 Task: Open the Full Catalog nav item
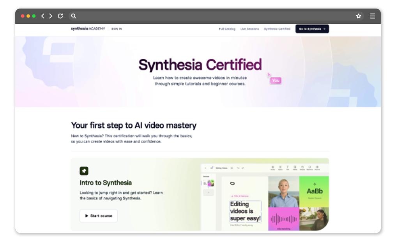(227, 29)
